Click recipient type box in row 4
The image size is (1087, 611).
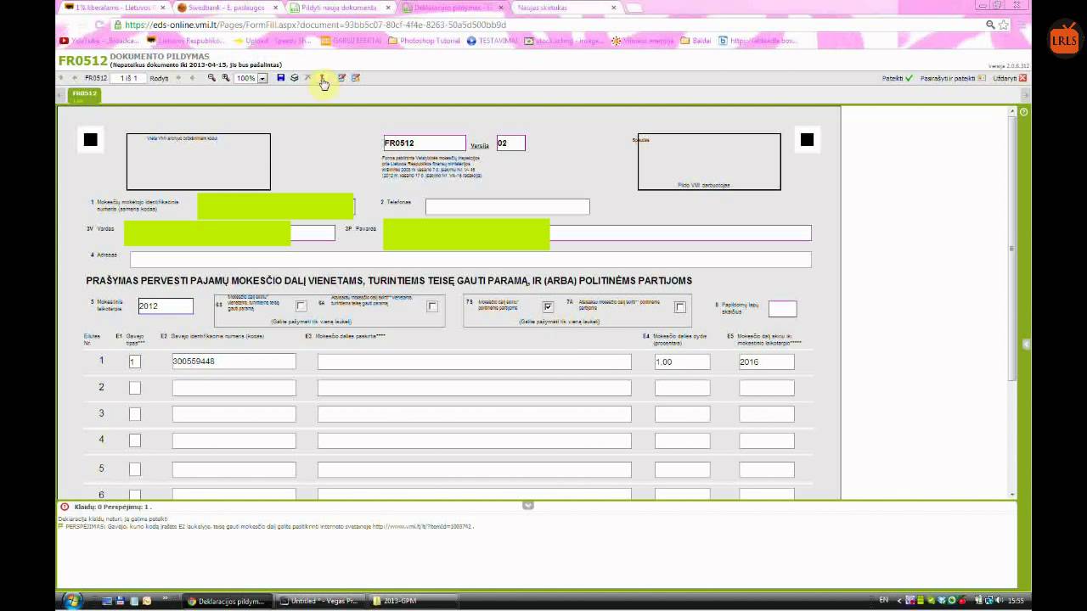pos(134,440)
